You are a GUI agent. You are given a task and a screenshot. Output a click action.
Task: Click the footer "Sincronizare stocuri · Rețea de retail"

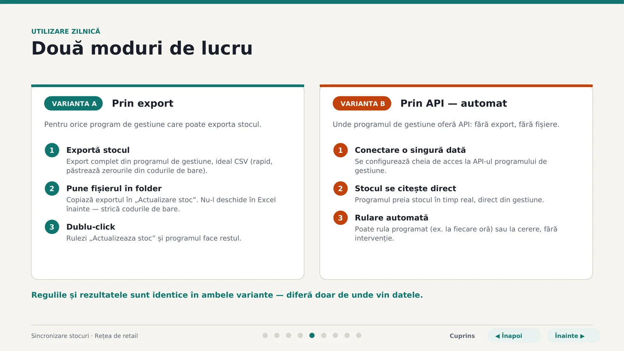click(85, 336)
